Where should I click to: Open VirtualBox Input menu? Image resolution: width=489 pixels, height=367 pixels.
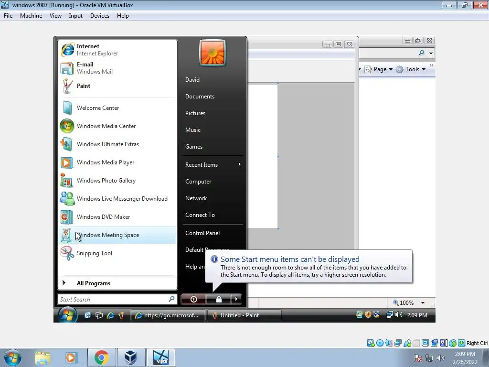coord(76,16)
